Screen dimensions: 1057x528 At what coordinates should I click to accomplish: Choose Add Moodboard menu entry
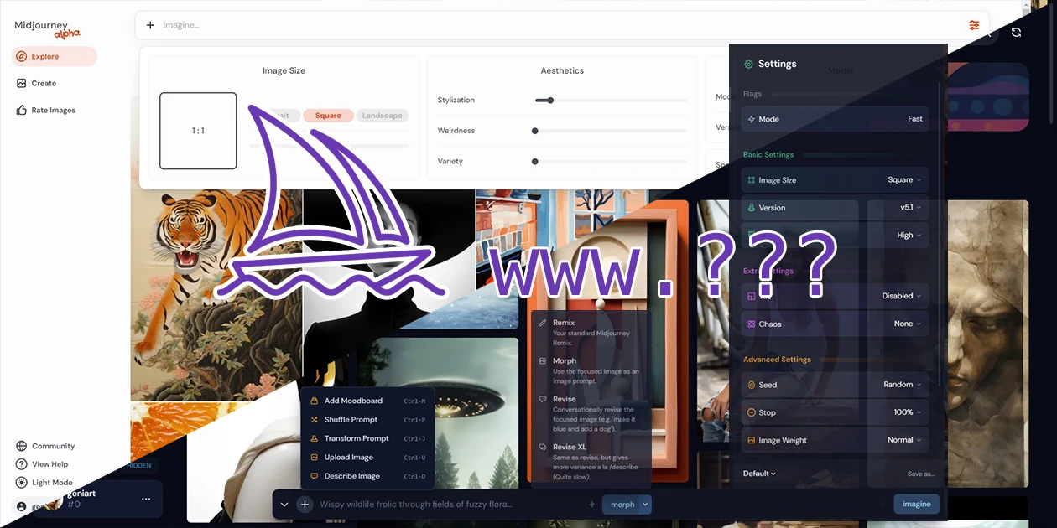[367, 401]
